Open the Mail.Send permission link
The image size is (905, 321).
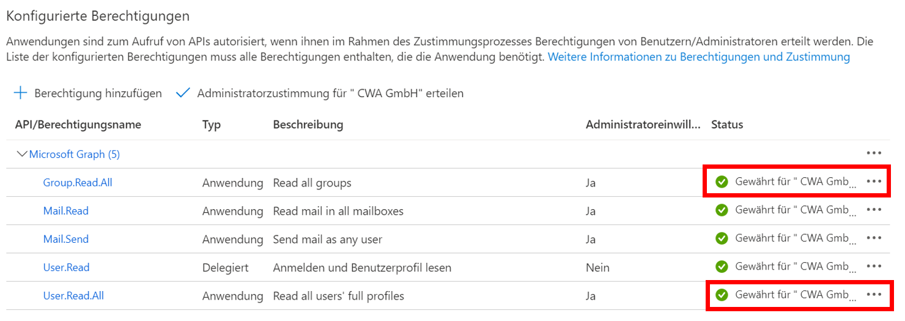tap(65, 239)
